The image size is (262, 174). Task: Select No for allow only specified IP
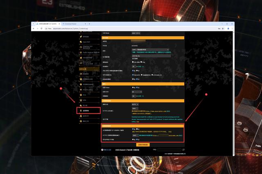(137, 139)
